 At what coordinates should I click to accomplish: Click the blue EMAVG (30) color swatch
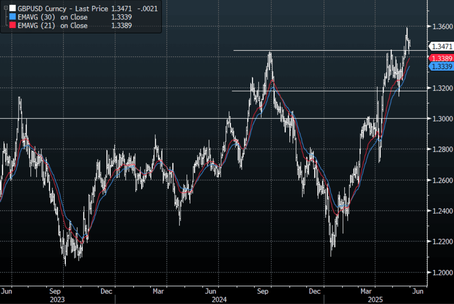pos(13,17)
